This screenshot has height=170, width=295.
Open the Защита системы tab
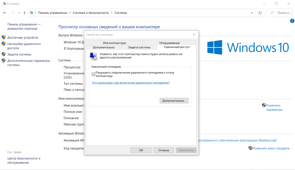[139, 47]
